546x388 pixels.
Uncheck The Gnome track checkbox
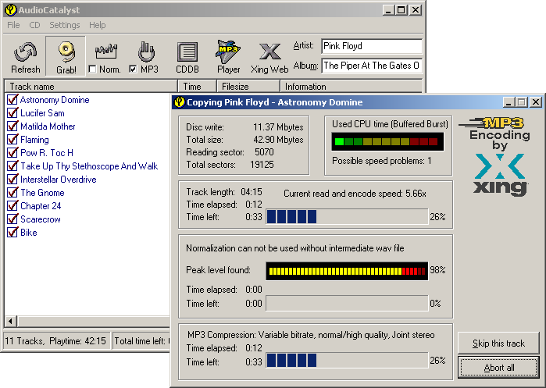[x=12, y=192]
